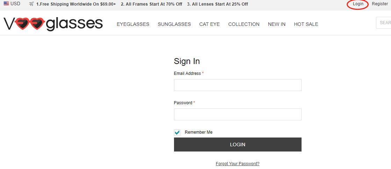Click the Vooglasses heart-glasses logo
The image size is (391, 169).
click(53, 24)
